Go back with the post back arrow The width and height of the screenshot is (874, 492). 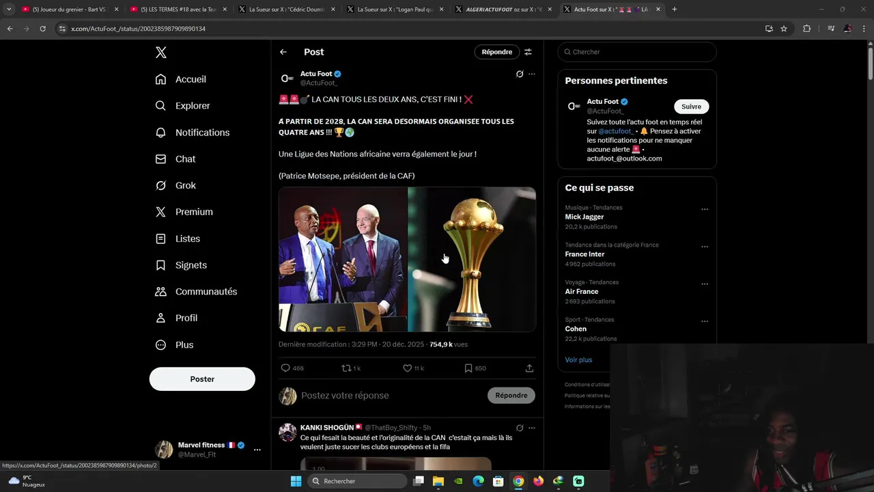(283, 52)
